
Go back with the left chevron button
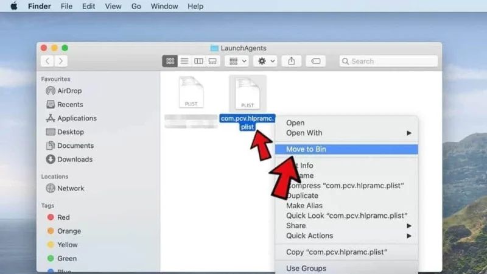coord(47,61)
